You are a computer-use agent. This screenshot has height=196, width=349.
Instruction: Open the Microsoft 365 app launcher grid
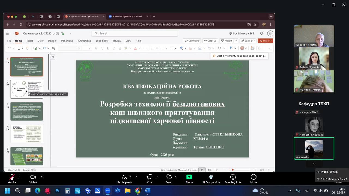8,34
